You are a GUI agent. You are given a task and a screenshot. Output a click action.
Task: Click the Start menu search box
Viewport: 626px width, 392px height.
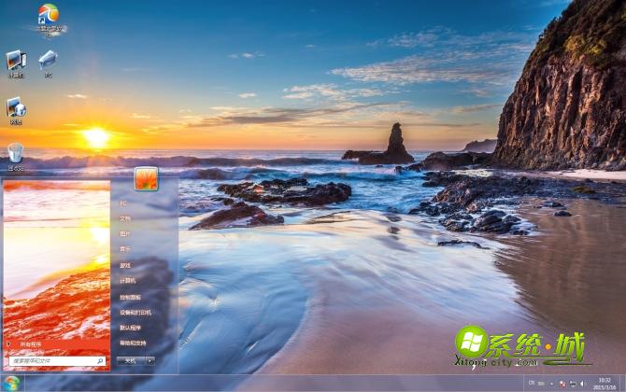click(56, 360)
